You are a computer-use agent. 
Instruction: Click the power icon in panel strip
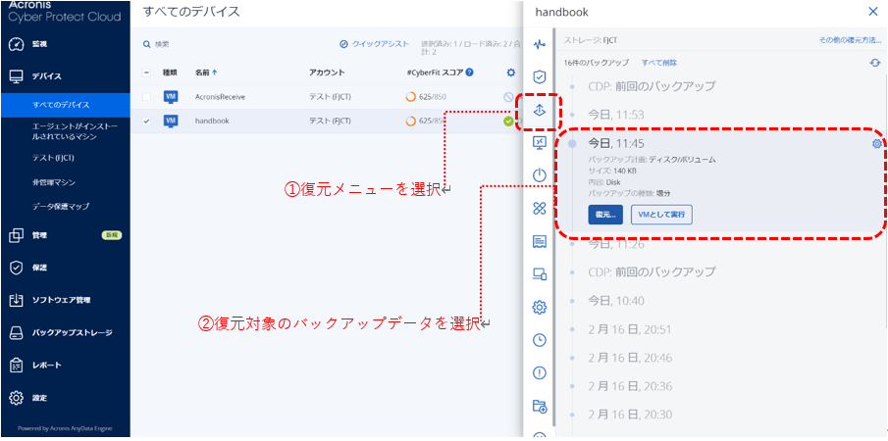(x=539, y=175)
